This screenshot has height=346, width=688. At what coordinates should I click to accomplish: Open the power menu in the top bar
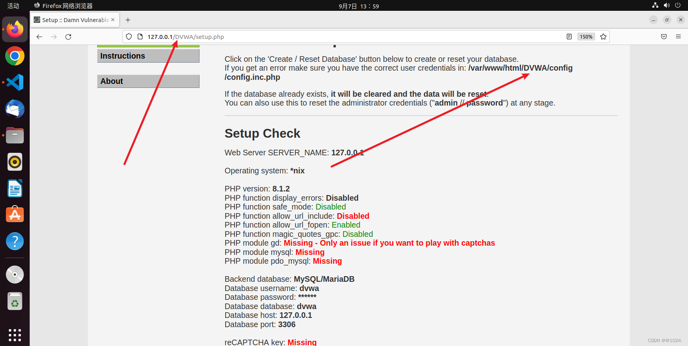[678, 5]
